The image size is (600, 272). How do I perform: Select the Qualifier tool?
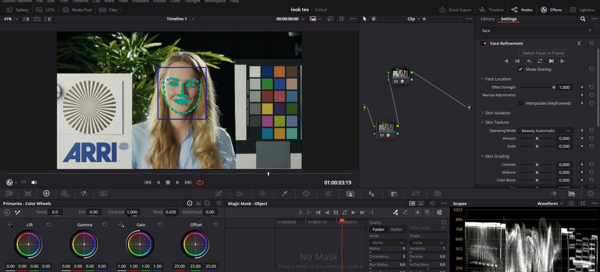[284, 194]
